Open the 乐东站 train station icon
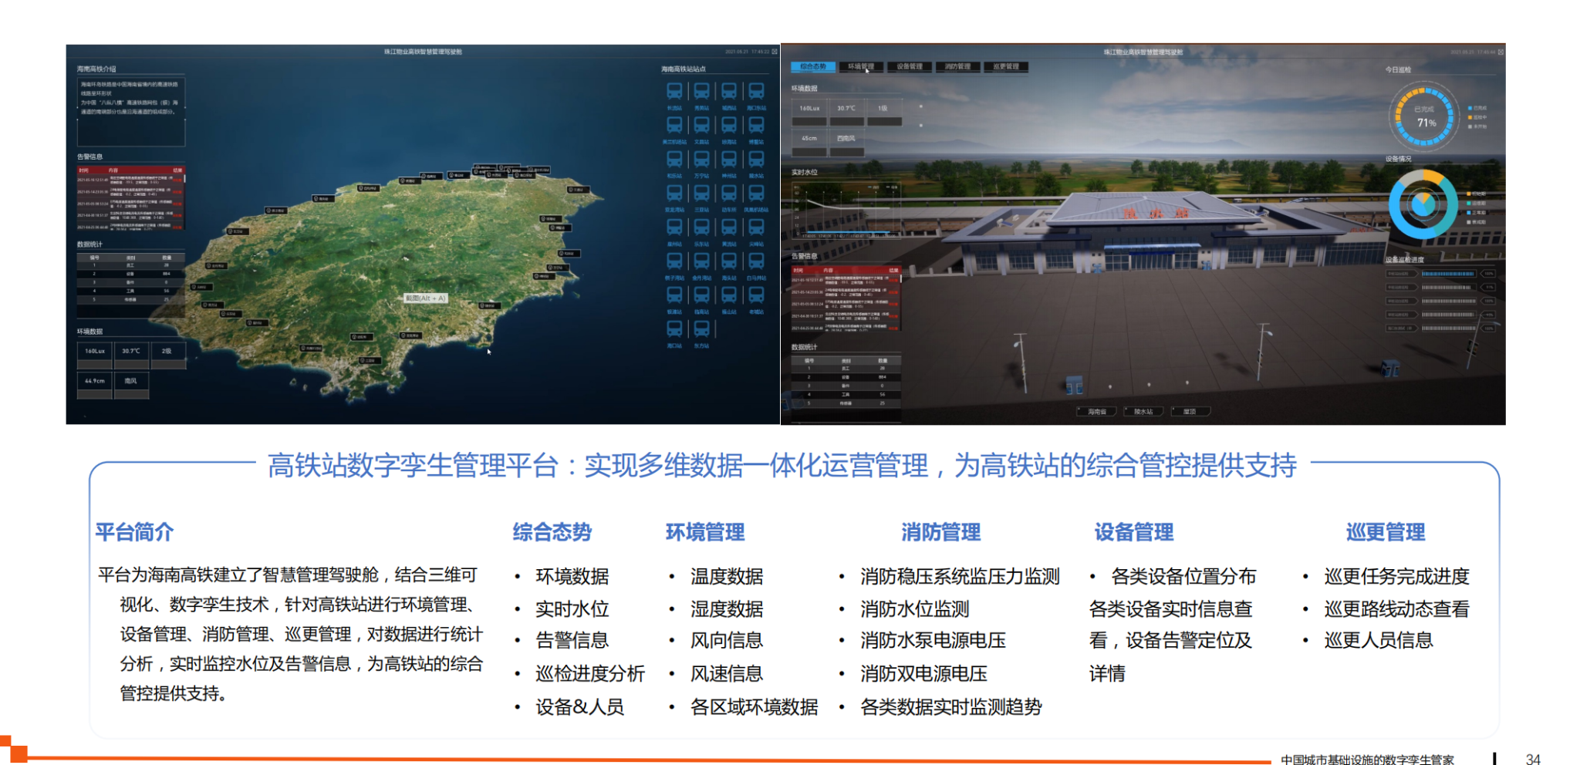Image resolution: width=1580 pixels, height=765 pixels. pyautogui.click(x=701, y=227)
